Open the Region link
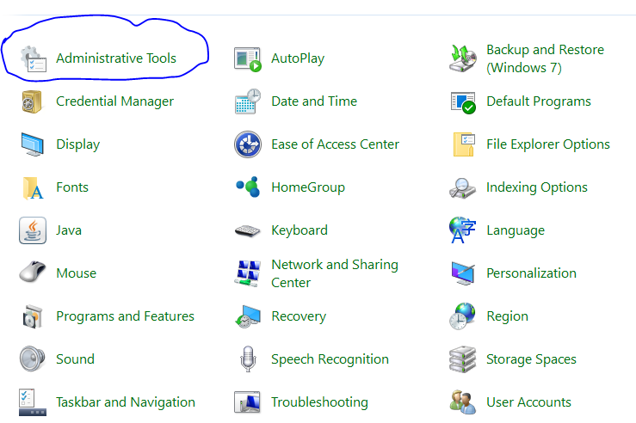Screen dimensions: 636x423 (508, 316)
